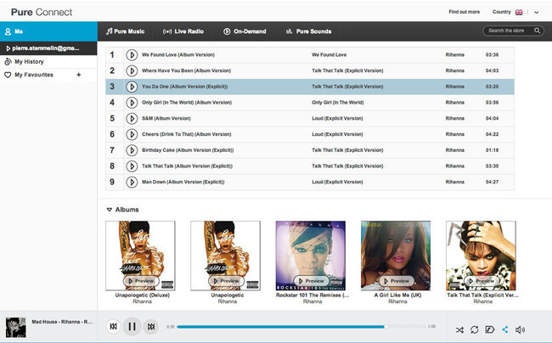Play track 5 S&M
The height and width of the screenshot is (343, 552).
point(132,119)
